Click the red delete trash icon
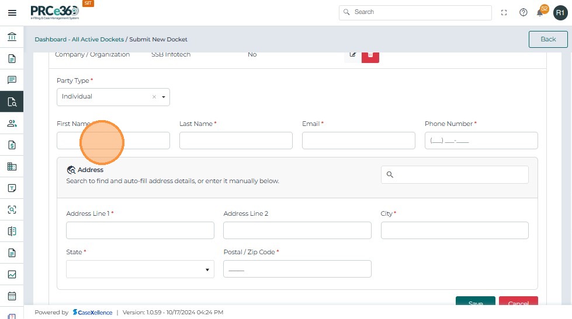Image resolution: width=572 pixels, height=319 pixels. tap(370, 55)
